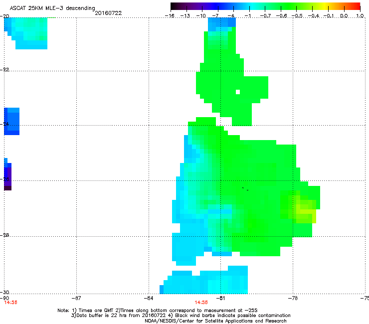Click the white missing-data pixel in the green swath
Image resolution: width=369 pixels, height=324 pixels.
click(238, 92)
